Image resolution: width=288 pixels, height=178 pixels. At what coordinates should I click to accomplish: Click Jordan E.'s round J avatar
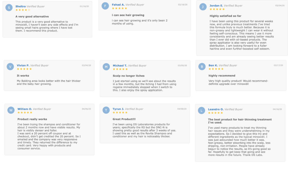tap(203, 7)
